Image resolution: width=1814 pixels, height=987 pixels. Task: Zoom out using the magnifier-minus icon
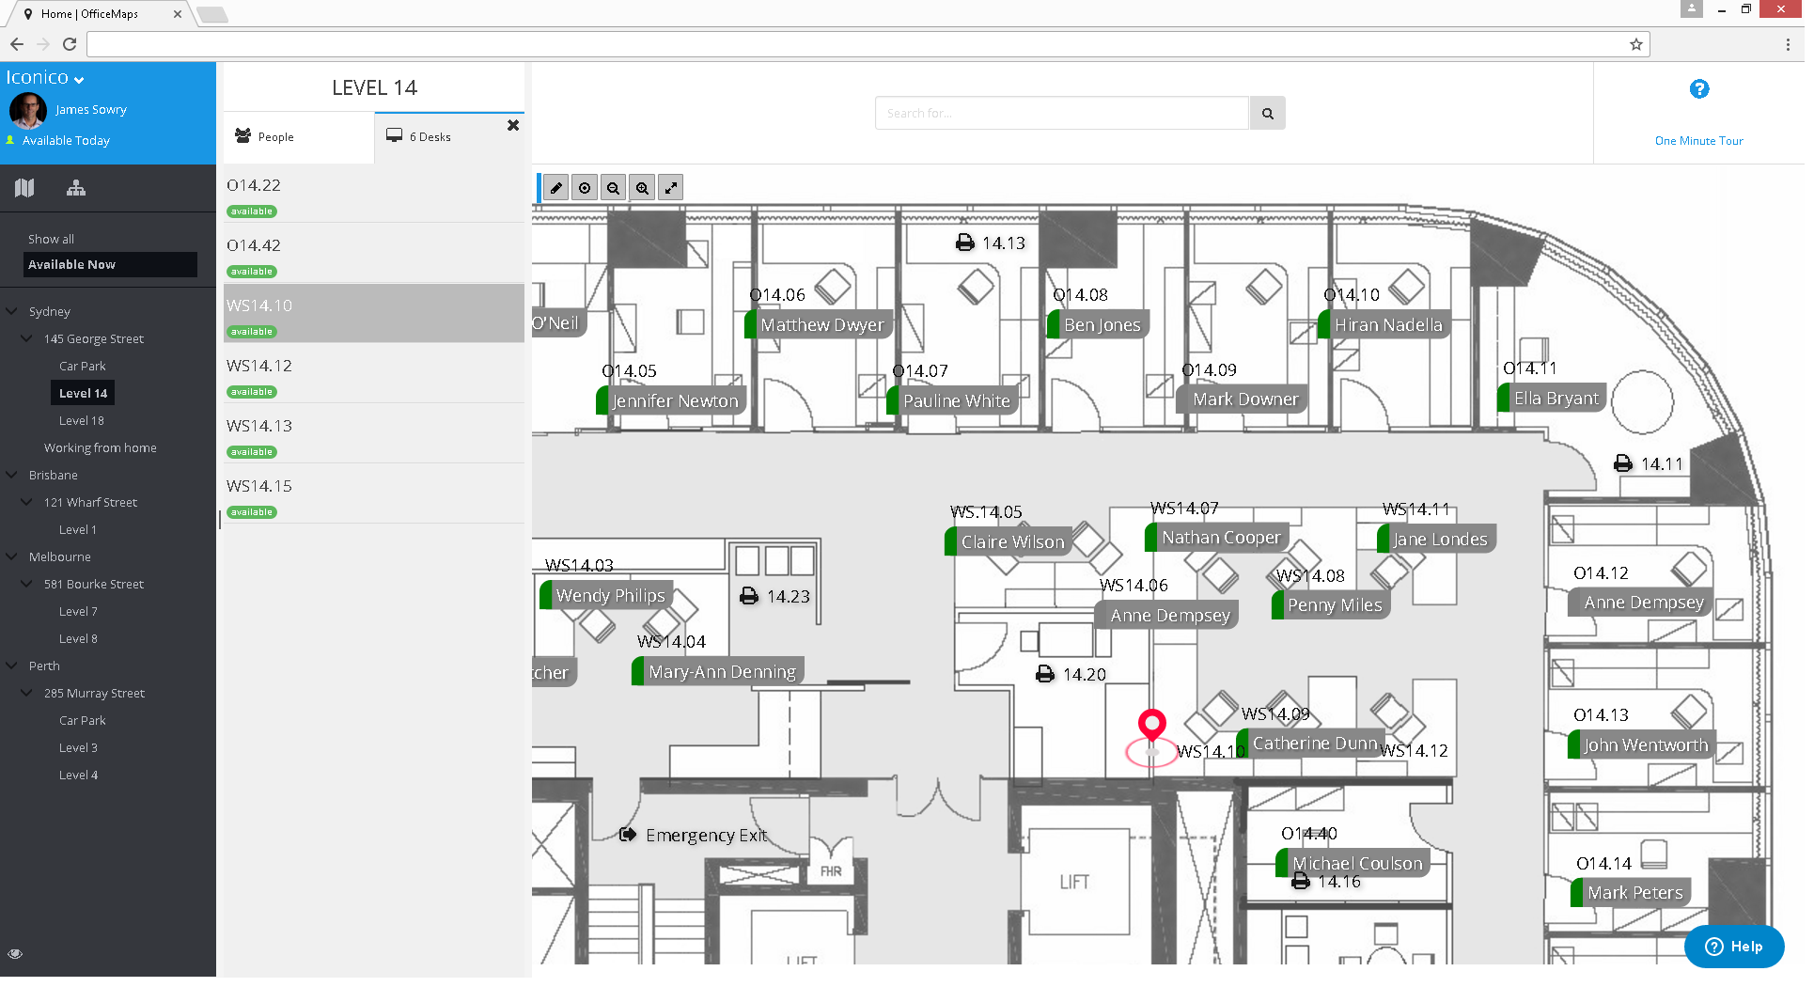[613, 187]
